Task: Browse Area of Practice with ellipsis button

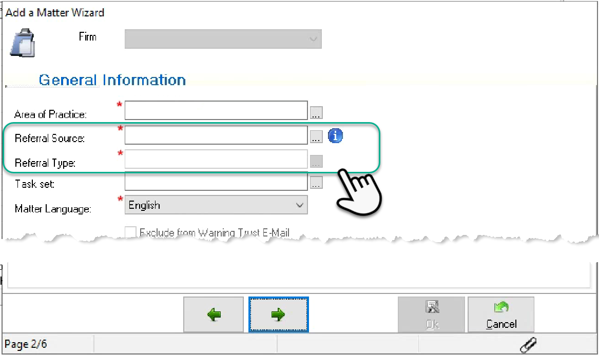Action: click(x=316, y=113)
